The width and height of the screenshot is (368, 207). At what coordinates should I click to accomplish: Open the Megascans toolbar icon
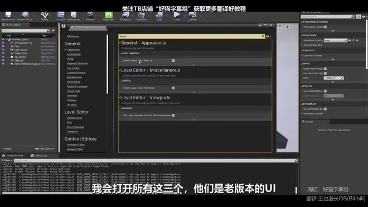108,16
